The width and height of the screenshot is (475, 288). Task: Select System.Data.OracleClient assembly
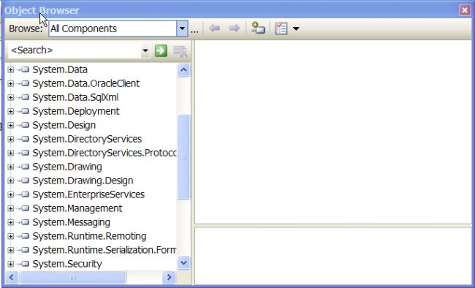point(86,83)
